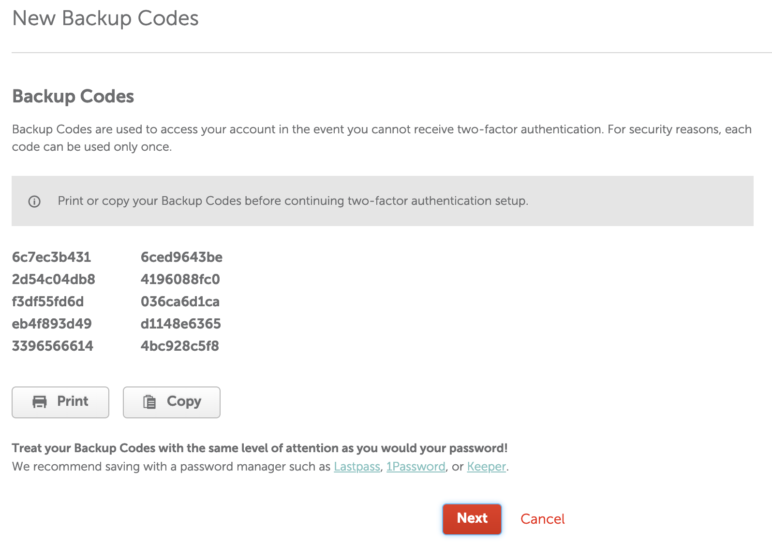The image size is (772, 543).
Task: Cancel the backup codes setup
Action: [542, 519]
